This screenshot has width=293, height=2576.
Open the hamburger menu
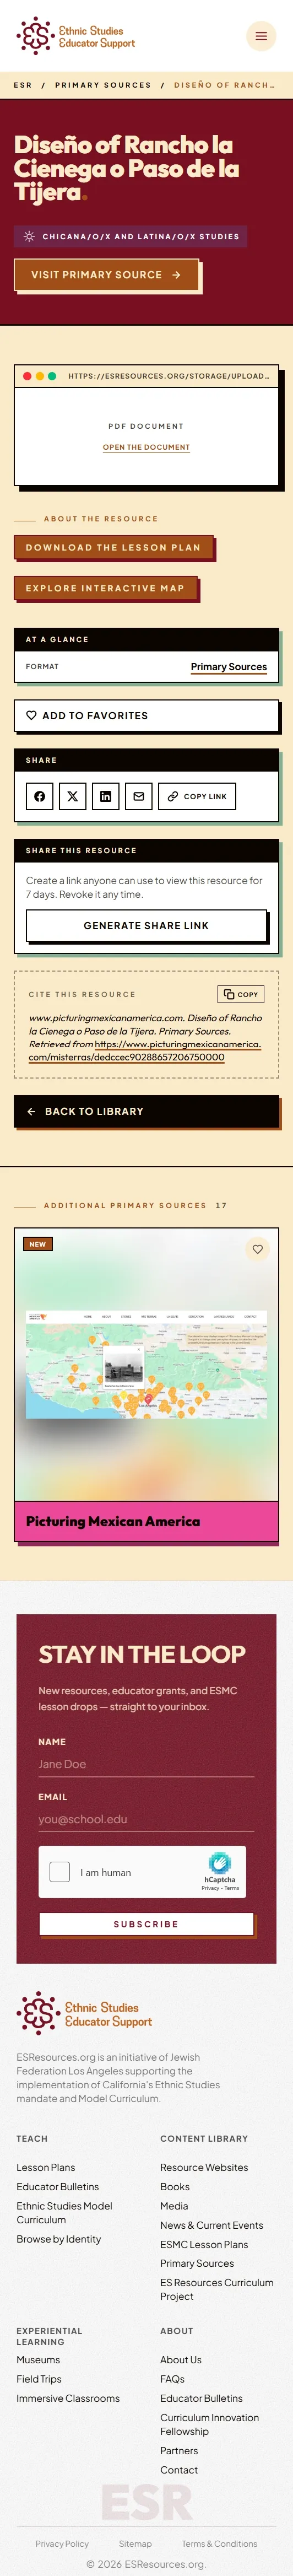pos(261,36)
